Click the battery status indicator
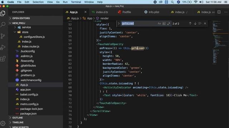 pos(187,2)
